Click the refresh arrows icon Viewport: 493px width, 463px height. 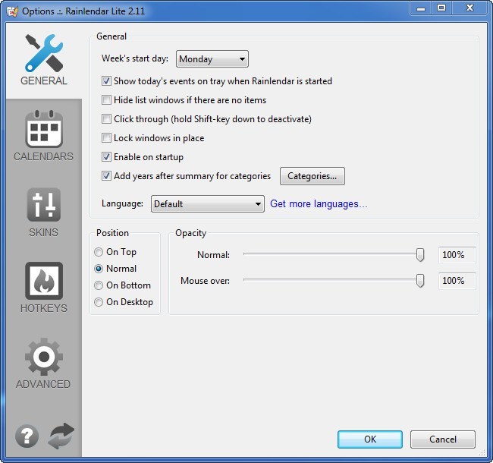pyautogui.click(x=61, y=436)
